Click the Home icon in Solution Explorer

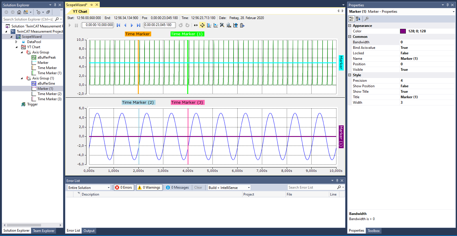[x=19, y=12]
